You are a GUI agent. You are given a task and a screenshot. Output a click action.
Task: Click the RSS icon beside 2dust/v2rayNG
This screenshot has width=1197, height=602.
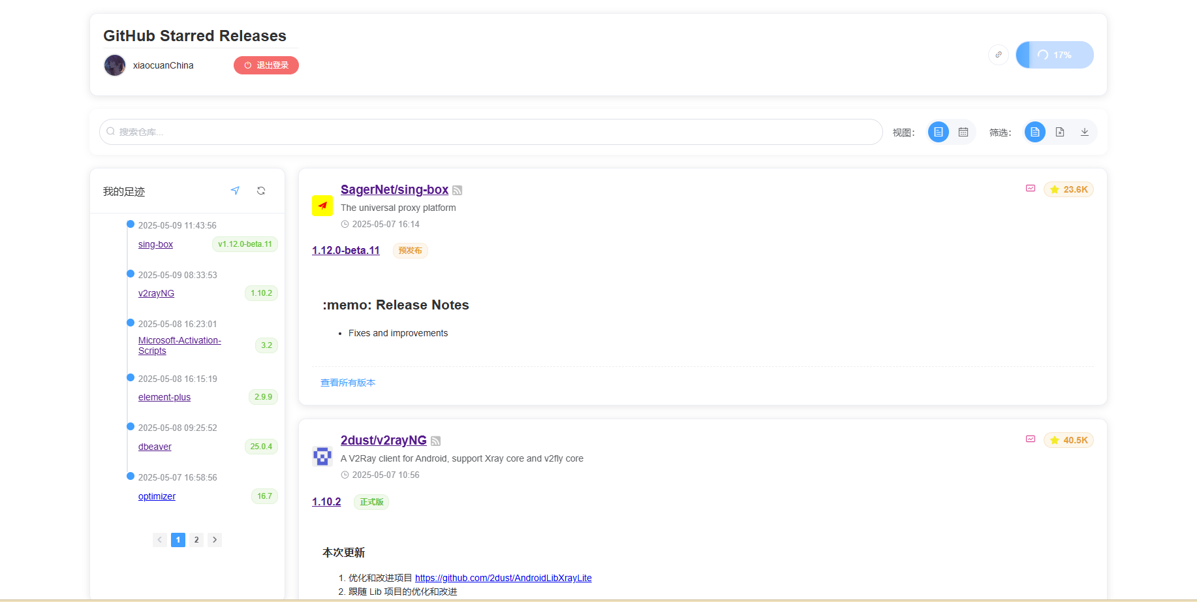435,441
